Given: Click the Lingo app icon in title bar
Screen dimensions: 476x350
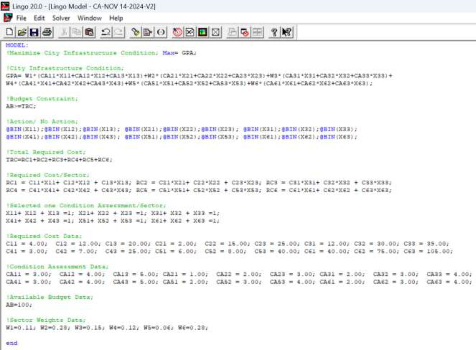Looking at the screenshot, I should 5,6.
